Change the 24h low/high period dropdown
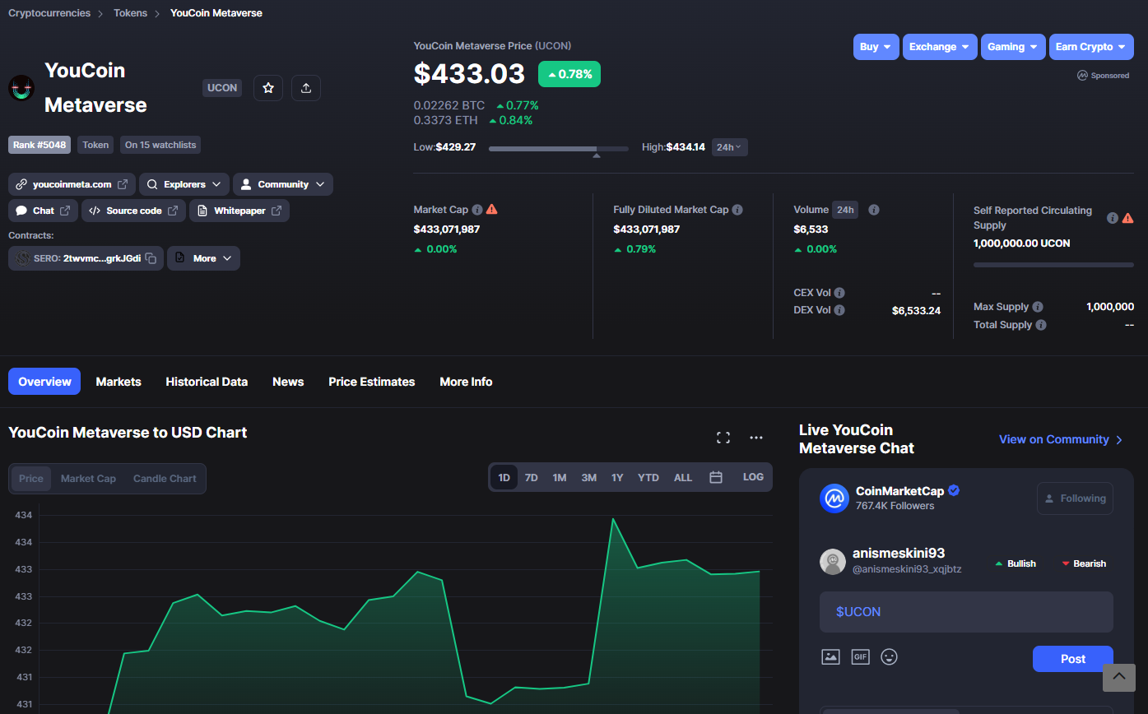Viewport: 1148px width, 714px height. click(x=730, y=147)
